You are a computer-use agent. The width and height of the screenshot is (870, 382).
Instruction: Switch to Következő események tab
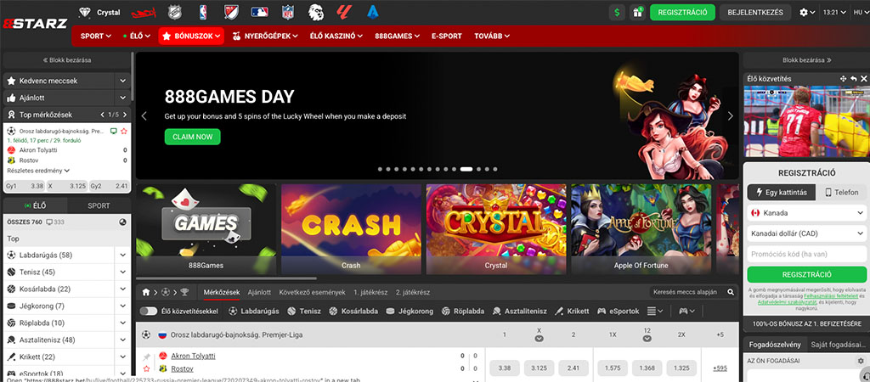tap(312, 292)
